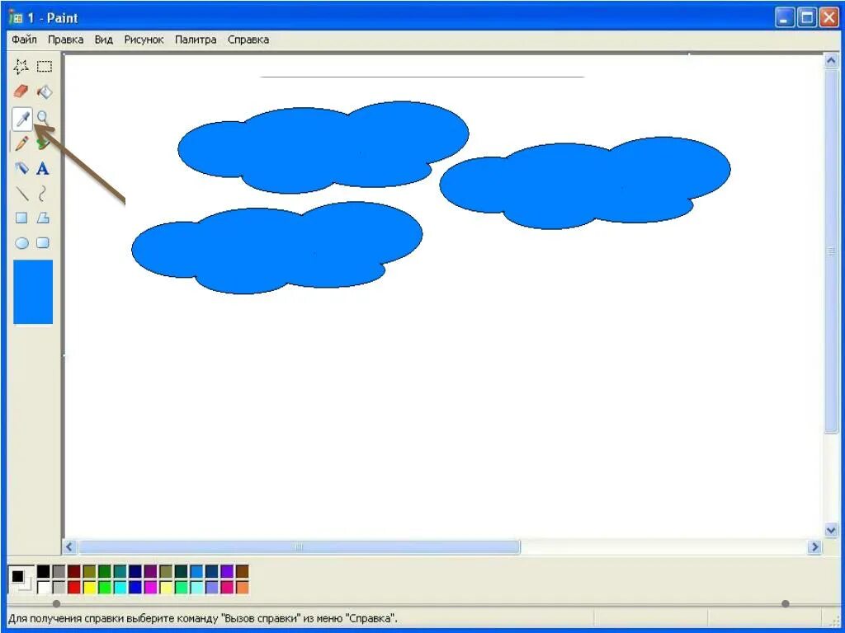
Task: Open the Палитра menu
Action: [196, 40]
